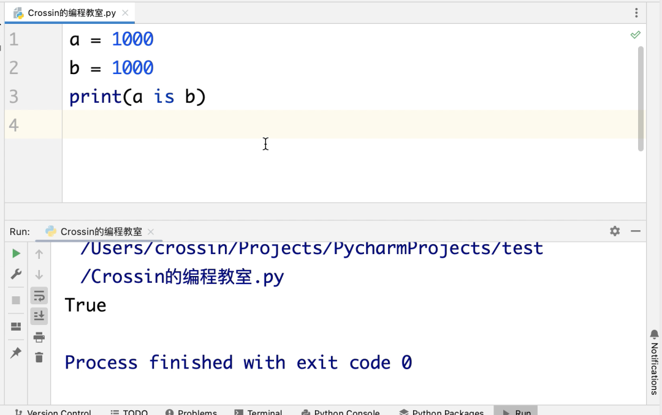Click the restore layout icon in Run panel
Screen dimensions: 662x415
pos(16,326)
